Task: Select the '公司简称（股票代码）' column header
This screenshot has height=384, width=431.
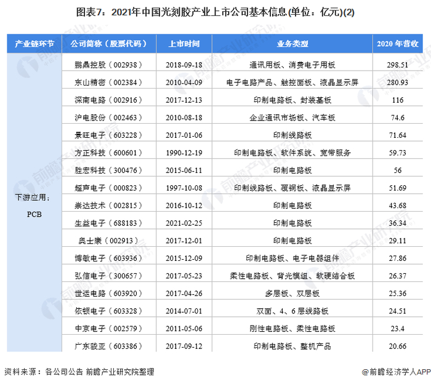Action: pyautogui.click(x=109, y=44)
